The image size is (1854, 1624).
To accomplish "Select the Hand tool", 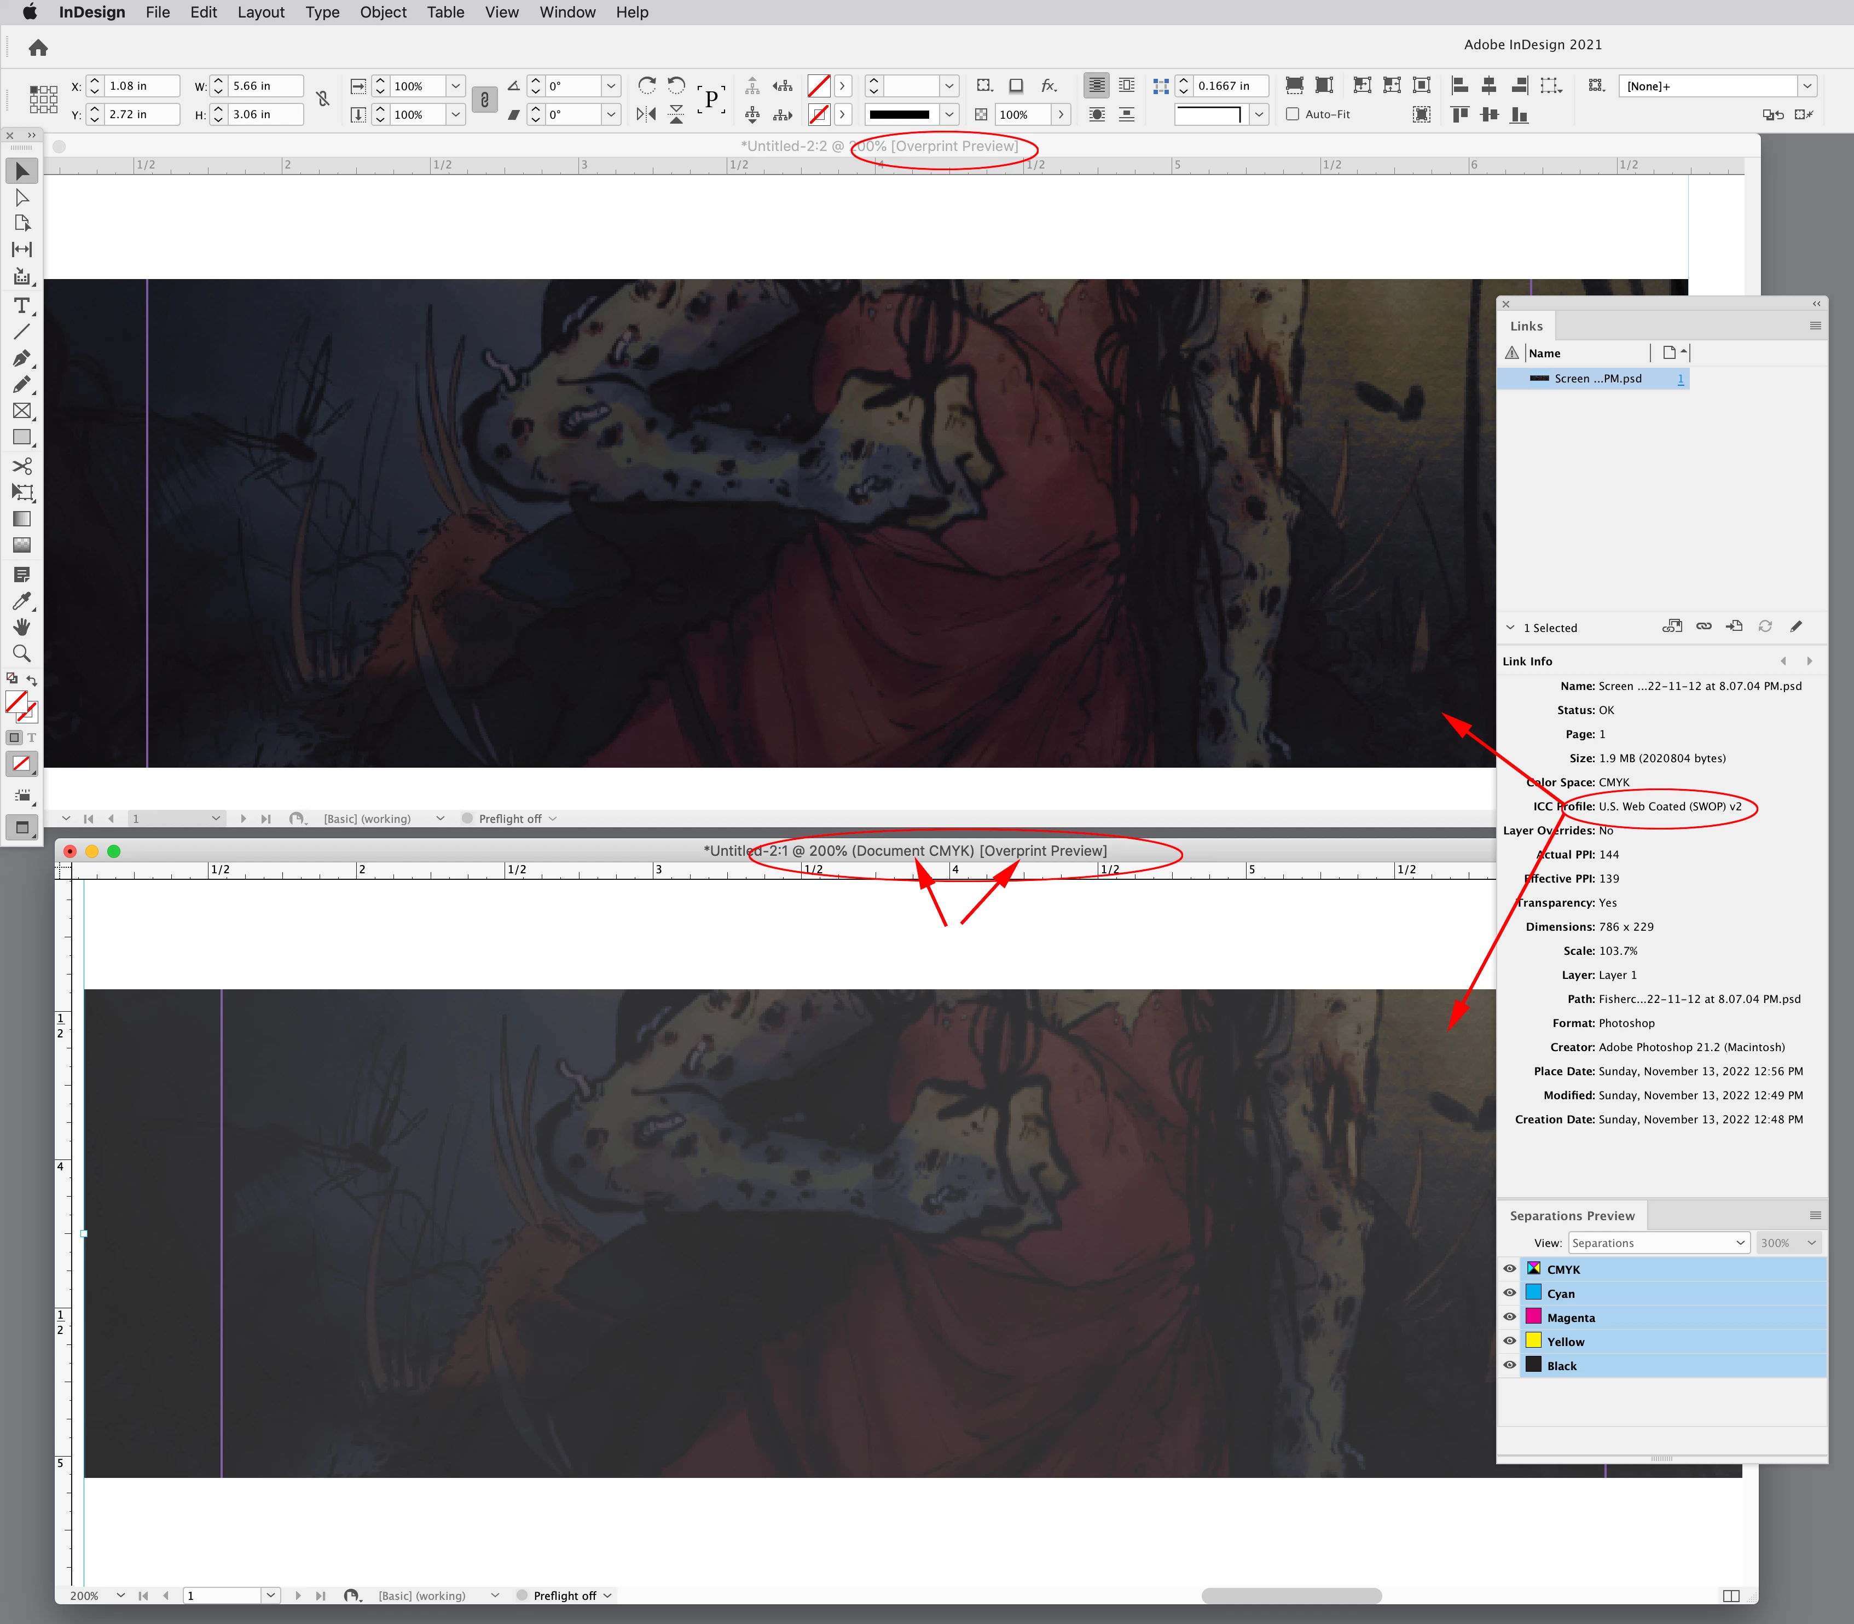I will point(22,627).
